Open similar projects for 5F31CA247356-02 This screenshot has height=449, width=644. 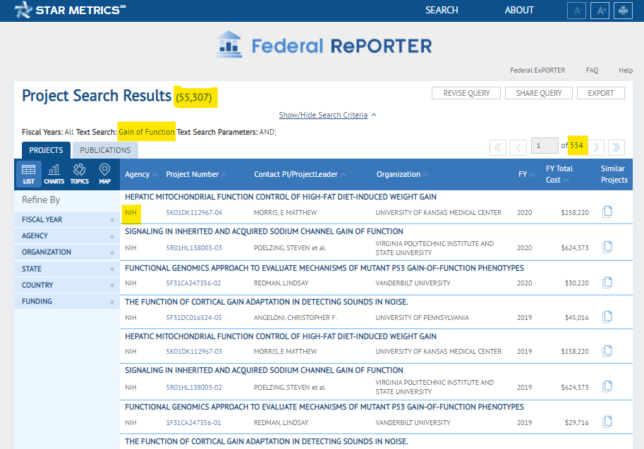(x=607, y=283)
